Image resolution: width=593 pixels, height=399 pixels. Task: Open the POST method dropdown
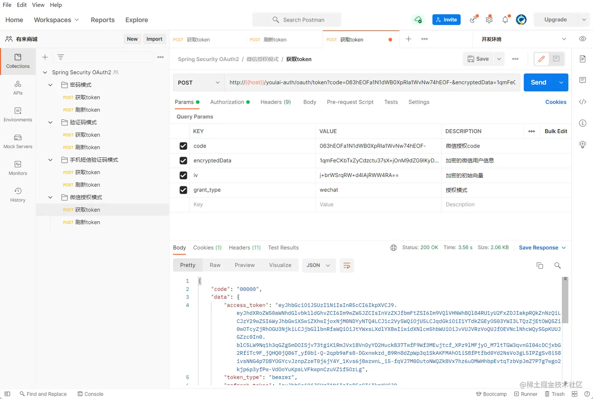pos(198,82)
